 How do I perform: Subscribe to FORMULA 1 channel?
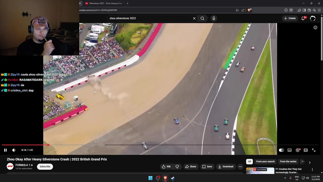[x=45, y=167]
